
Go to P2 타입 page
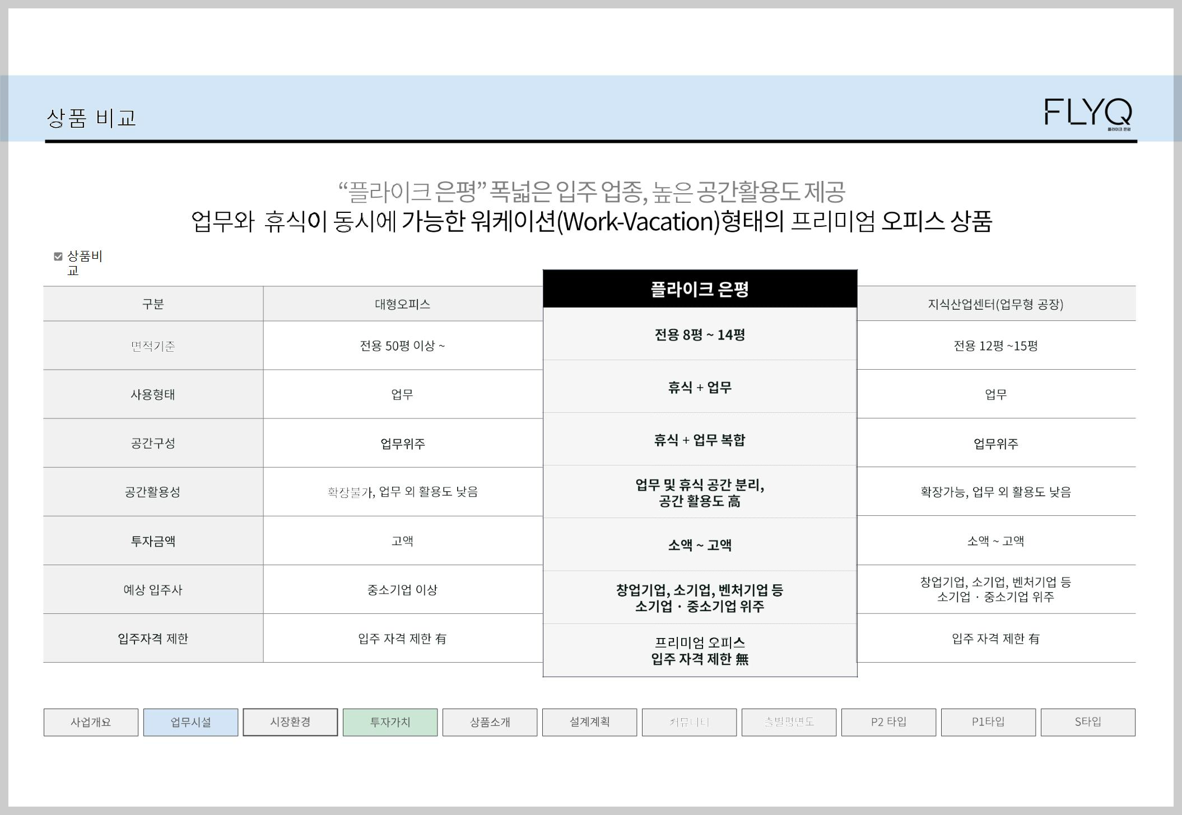tap(888, 722)
